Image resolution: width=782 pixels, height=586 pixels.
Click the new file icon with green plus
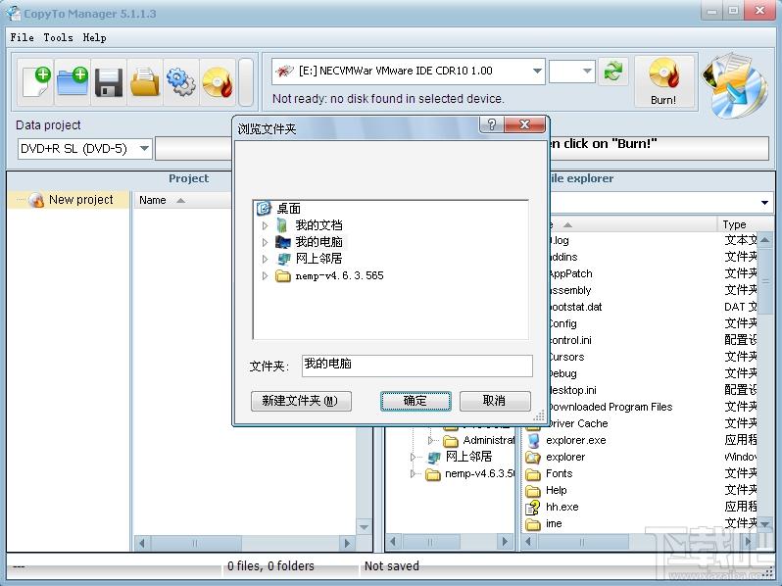[36, 81]
